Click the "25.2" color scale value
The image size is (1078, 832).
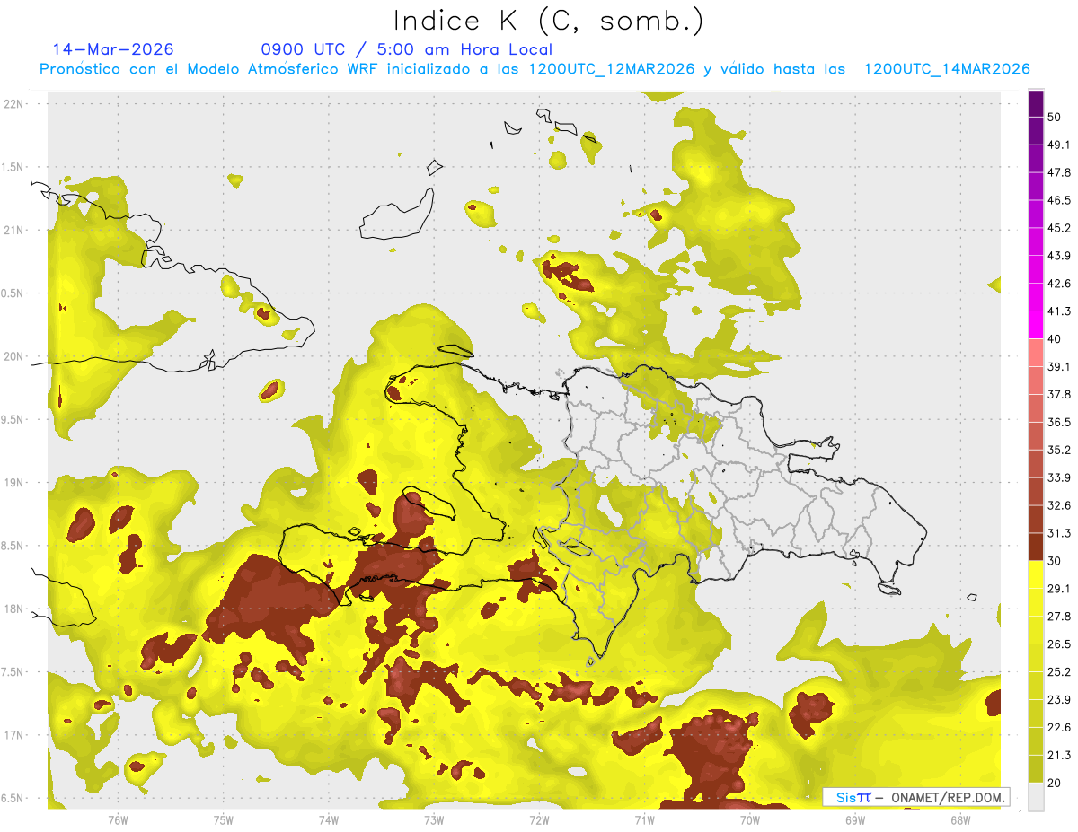point(1059,672)
